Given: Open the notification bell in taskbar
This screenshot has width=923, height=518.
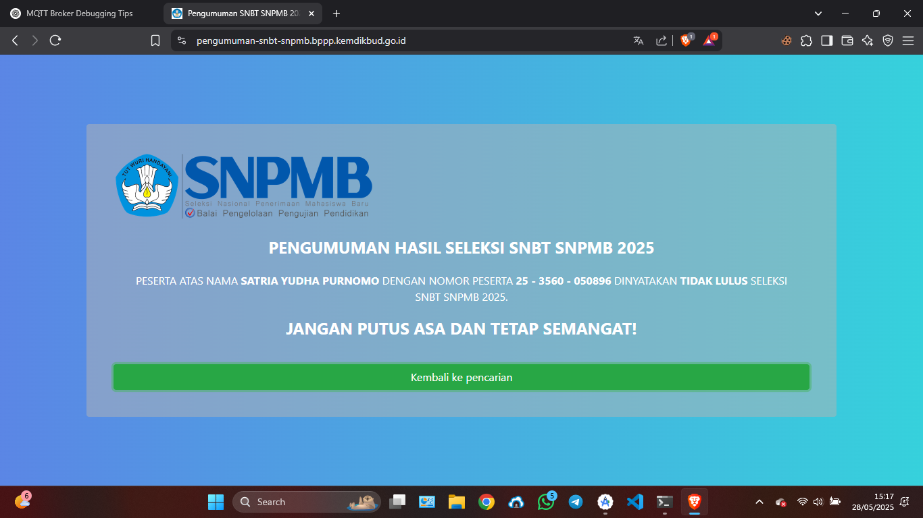Looking at the screenshot, I should [x=905, y=502].
